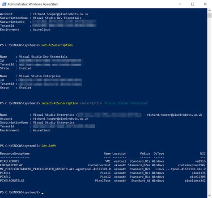
Task: Click 'Visual Studio Dev Essentials' in SubscriptionName row
Action: (x=57, y=18)
